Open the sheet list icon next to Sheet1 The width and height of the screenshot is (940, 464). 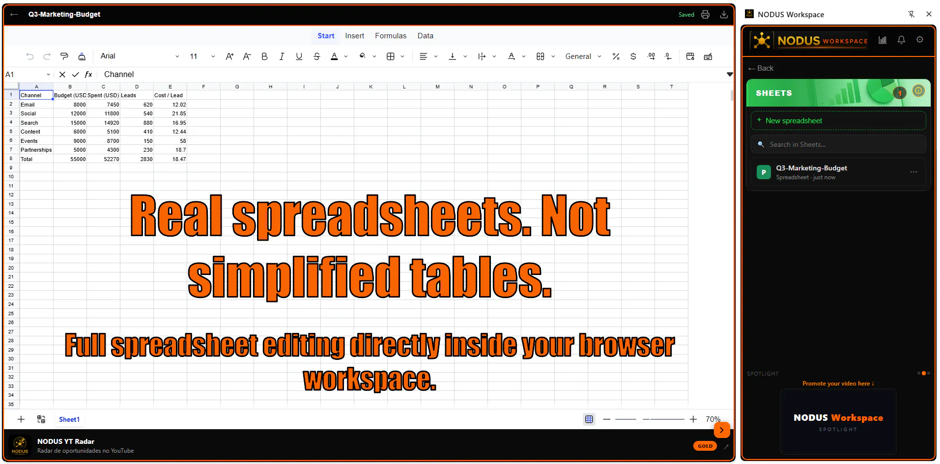click(x=41, y=419)
